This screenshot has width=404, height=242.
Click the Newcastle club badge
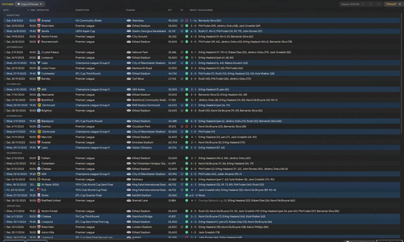coord(39,95)
